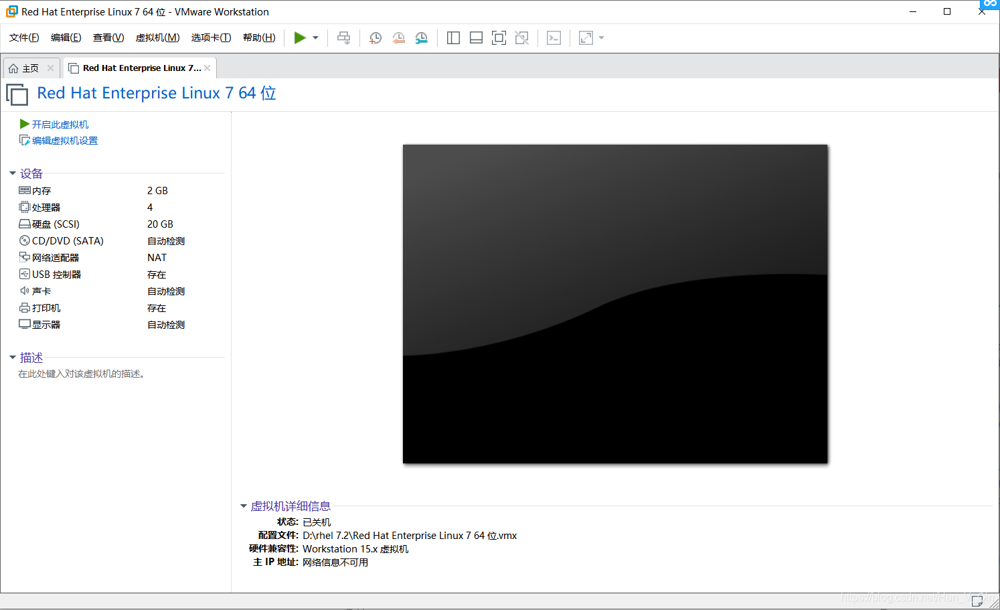Viewport: 1000px width, 610px height.
Task: Click the config file path D:\rhel 7.2
Action: [x=410, y=536]
